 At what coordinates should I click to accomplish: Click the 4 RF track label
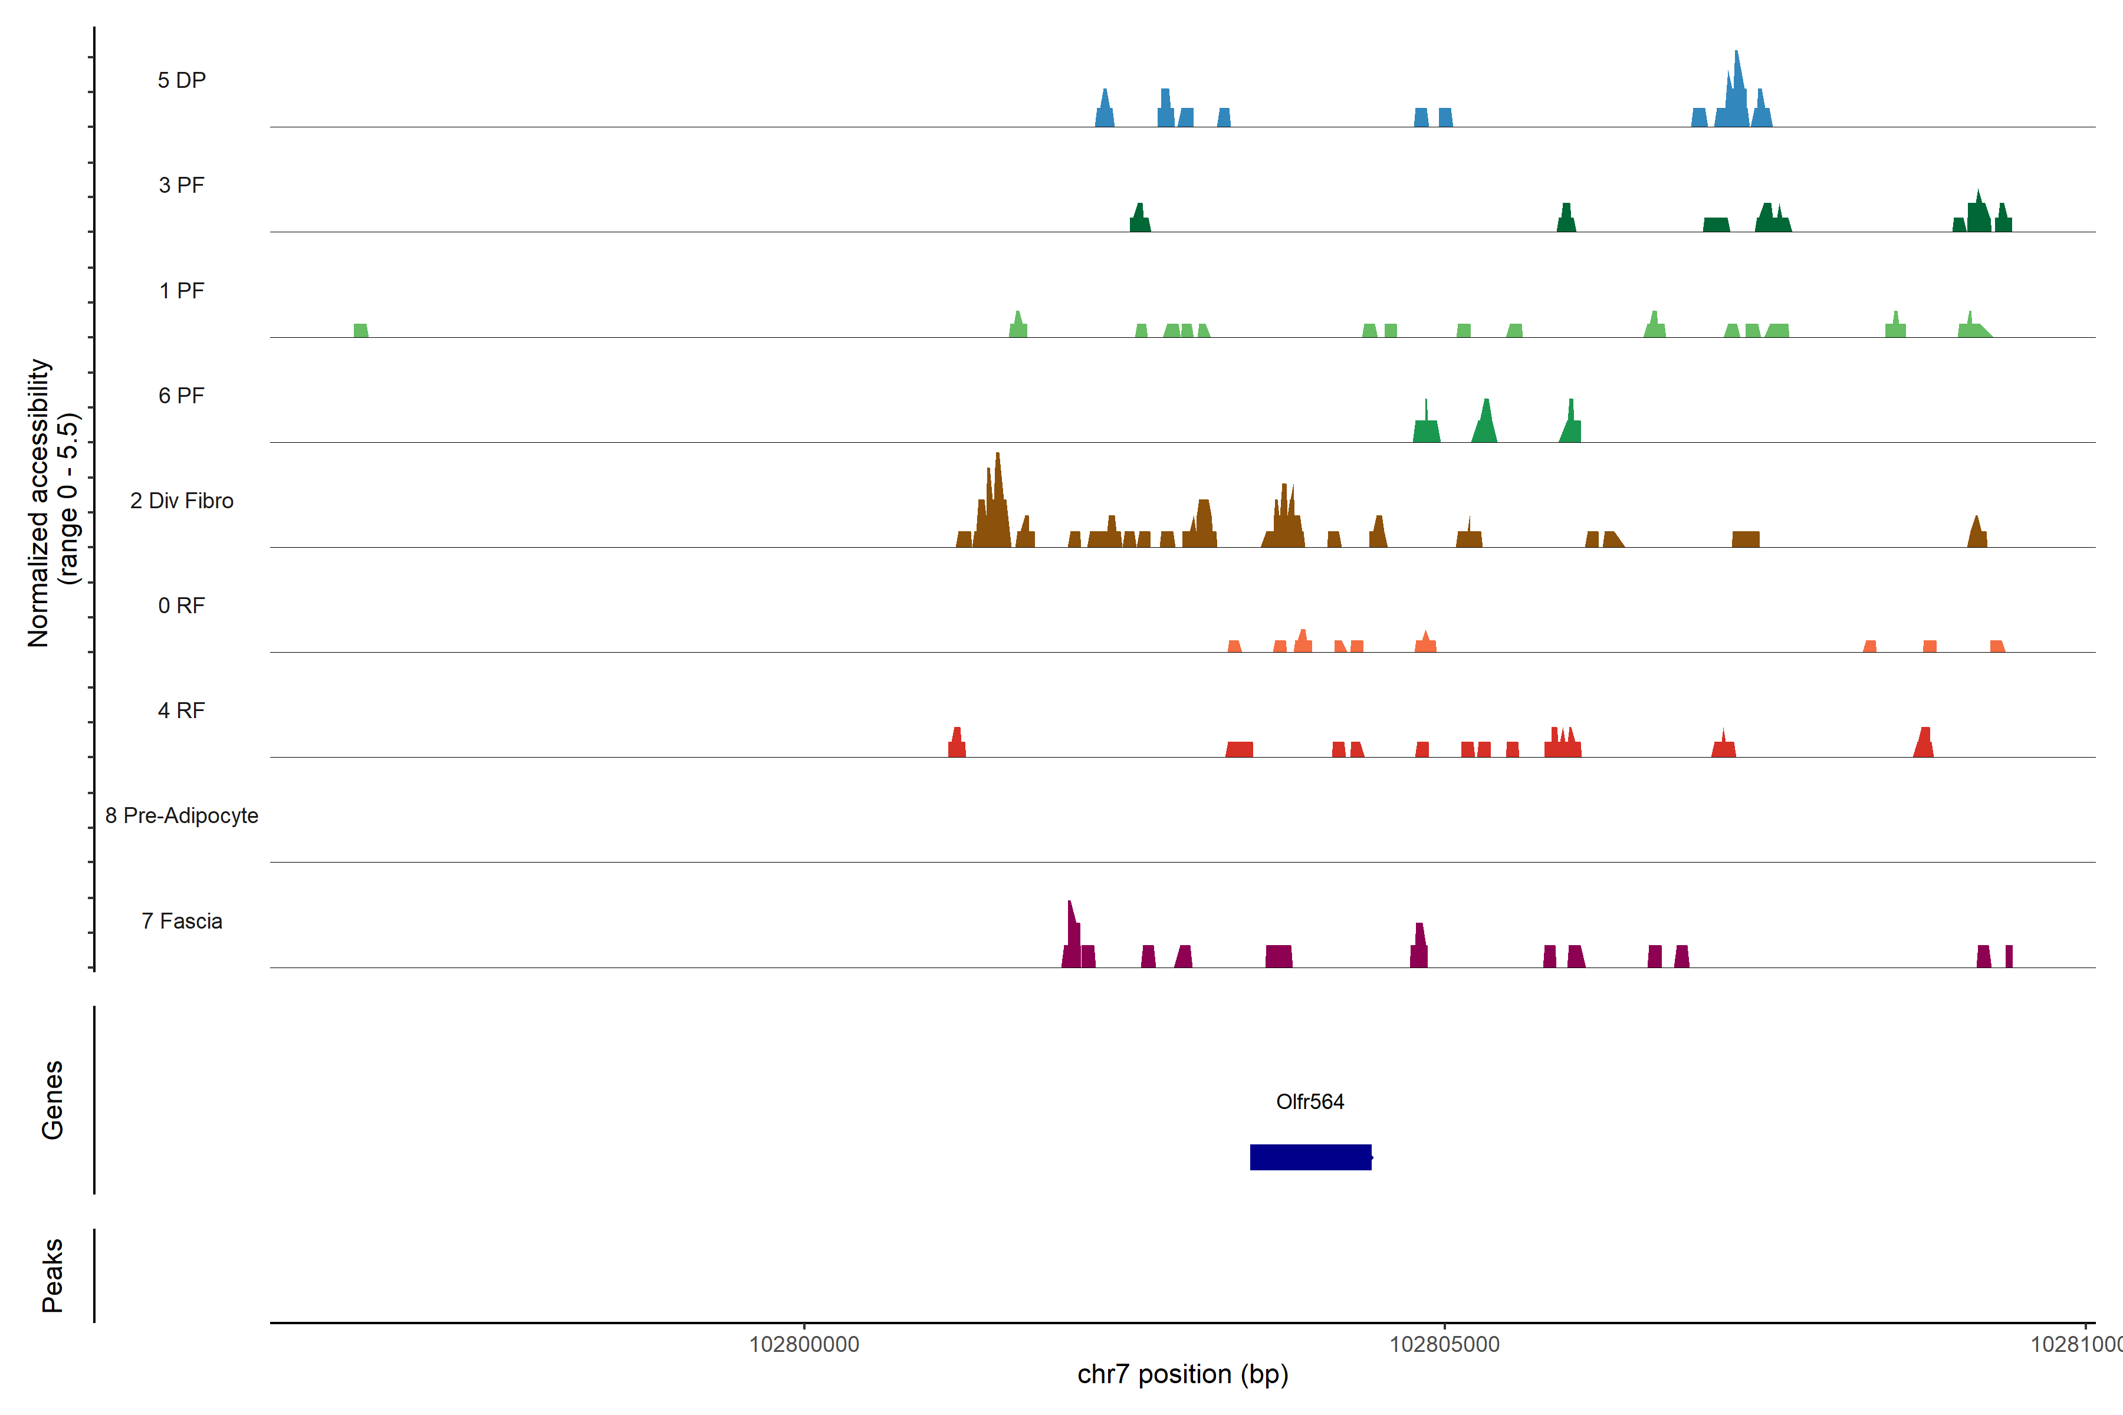(182, 710)
